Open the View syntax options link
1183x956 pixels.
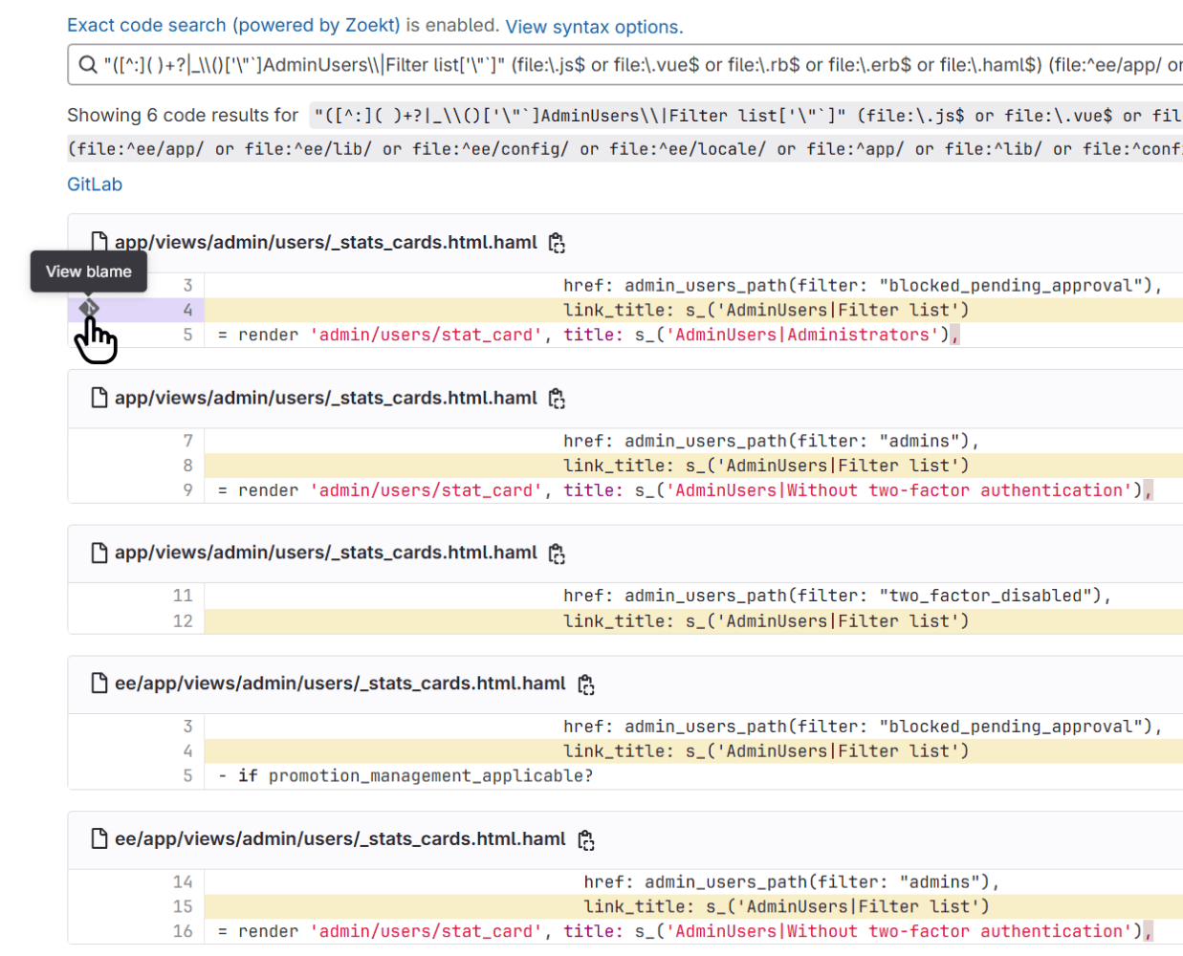coord(593,27)
